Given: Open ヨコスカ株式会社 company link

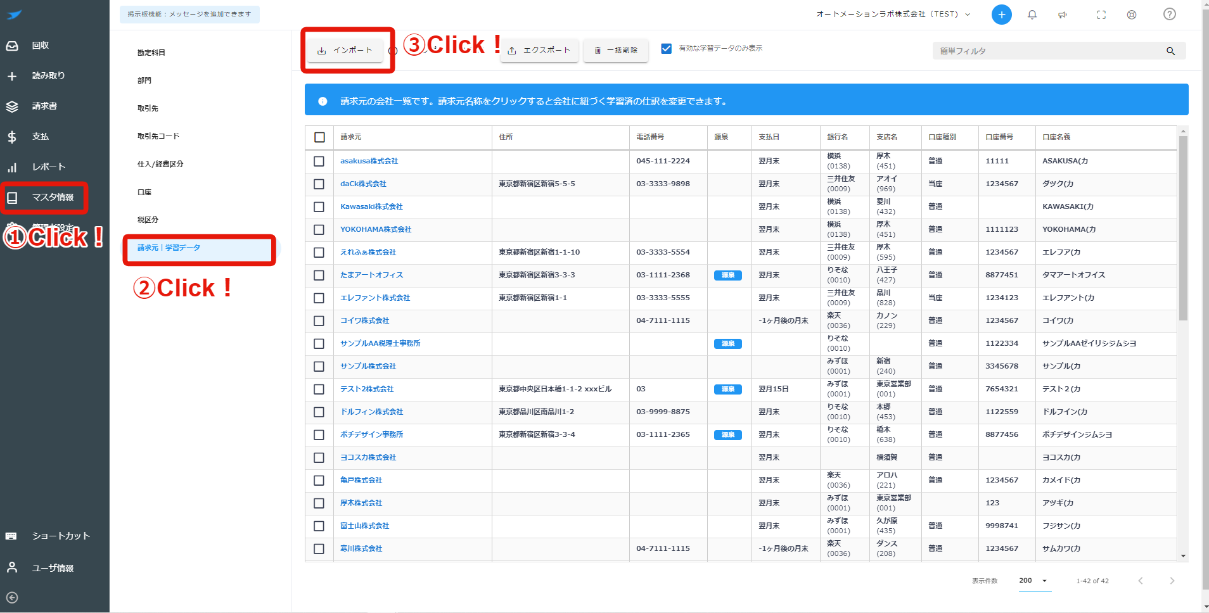Looking at the screenshot, I should click(368, 458).
